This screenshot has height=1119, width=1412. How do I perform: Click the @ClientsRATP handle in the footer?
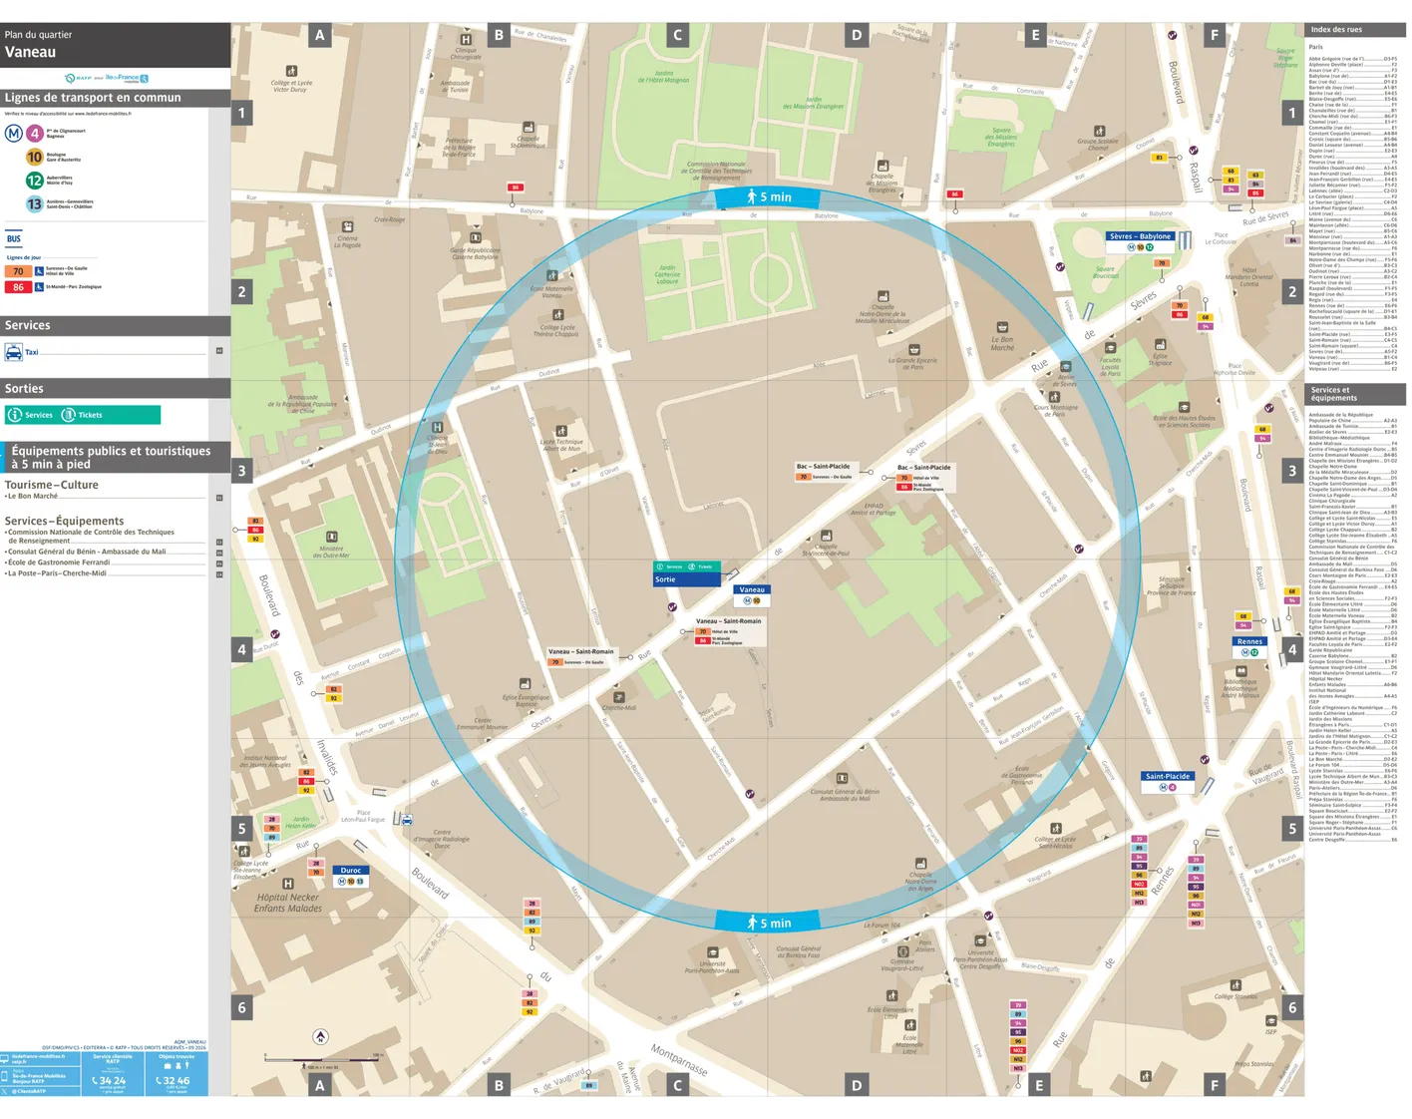[28, 1091]
